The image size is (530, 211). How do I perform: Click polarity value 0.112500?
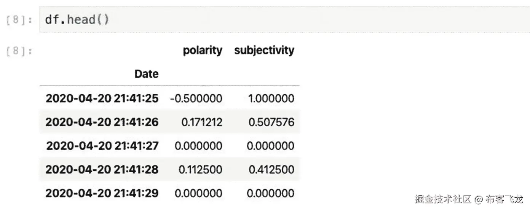200,169
